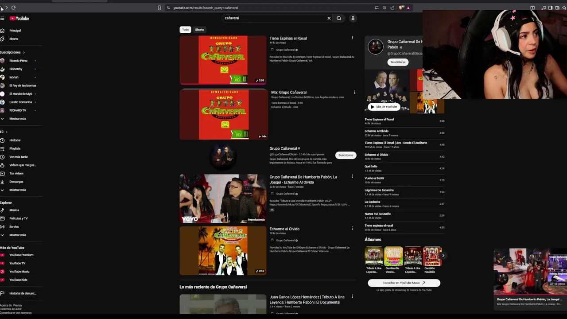Image resolution: width=567 pixels, height=319 pixels.
Task: Click Suscribirse in the artist card
Action: pyautogui.click(x=398, y=62)
